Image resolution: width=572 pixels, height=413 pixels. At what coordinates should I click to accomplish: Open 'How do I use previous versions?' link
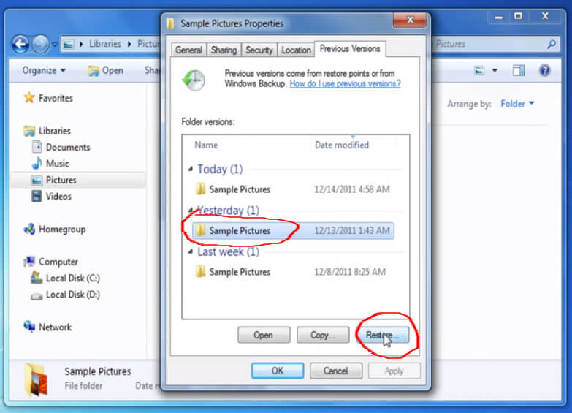pyautogui.click(x=345, y=83)
